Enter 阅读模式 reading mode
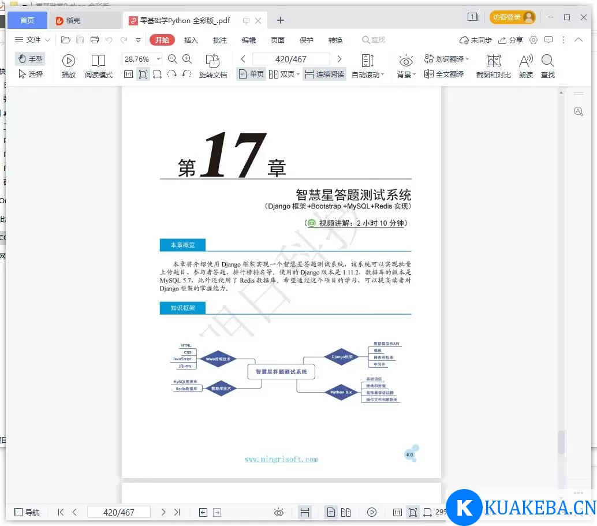Screen dimensions: 597x526 99,66
